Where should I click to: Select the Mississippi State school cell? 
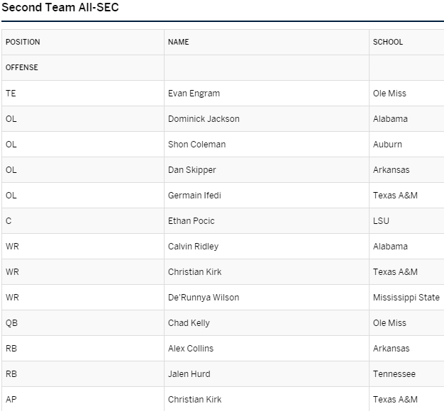406,298
